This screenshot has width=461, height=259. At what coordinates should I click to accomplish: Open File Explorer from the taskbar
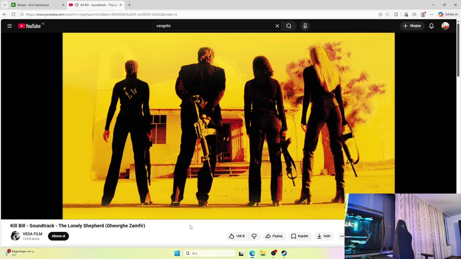pyautogui.click(x=263, y=253)
